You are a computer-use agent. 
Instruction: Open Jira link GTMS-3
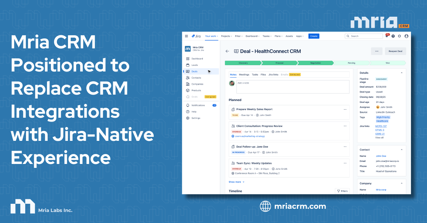pyautogui.click(x=380, y=130)
